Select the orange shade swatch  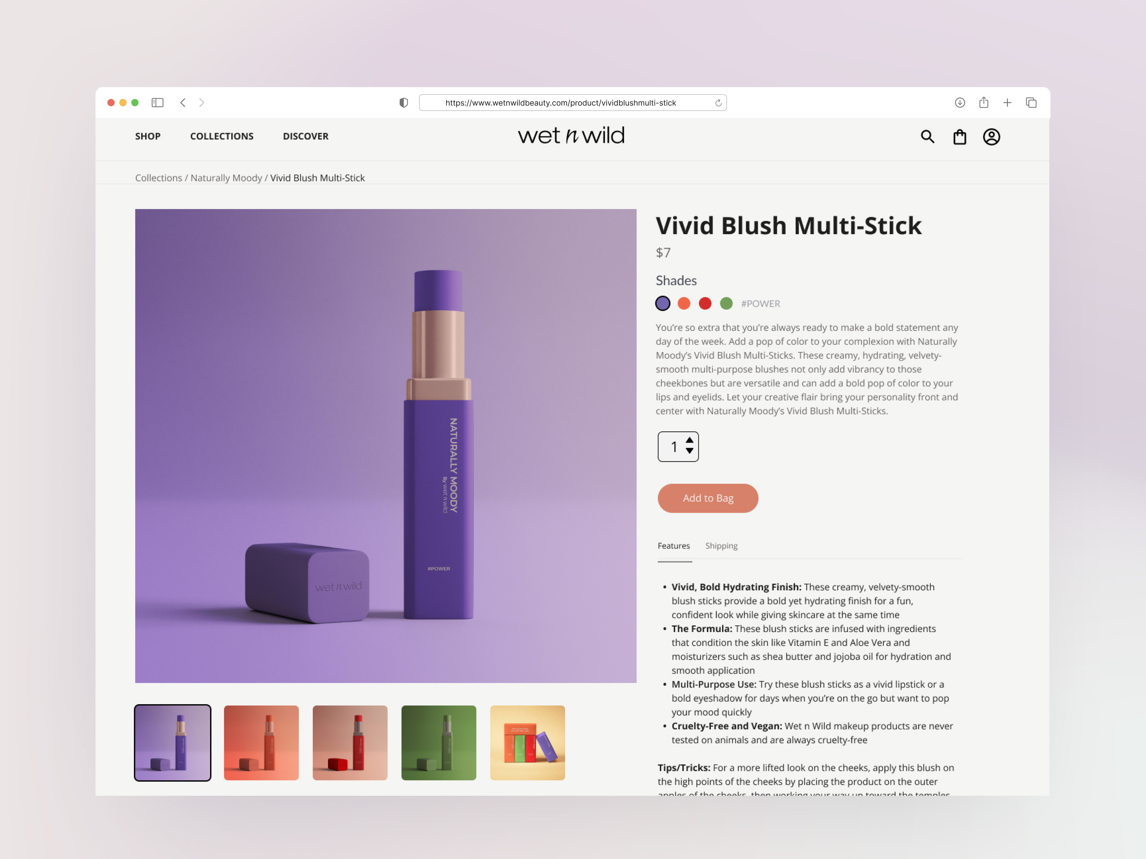pyautogui.click(x=684, y=303)
